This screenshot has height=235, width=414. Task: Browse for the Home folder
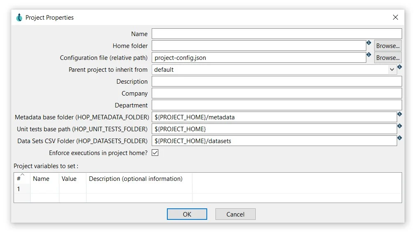point(388,46)
